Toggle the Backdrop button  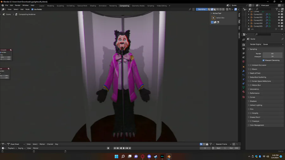click(x=202, y=9)
